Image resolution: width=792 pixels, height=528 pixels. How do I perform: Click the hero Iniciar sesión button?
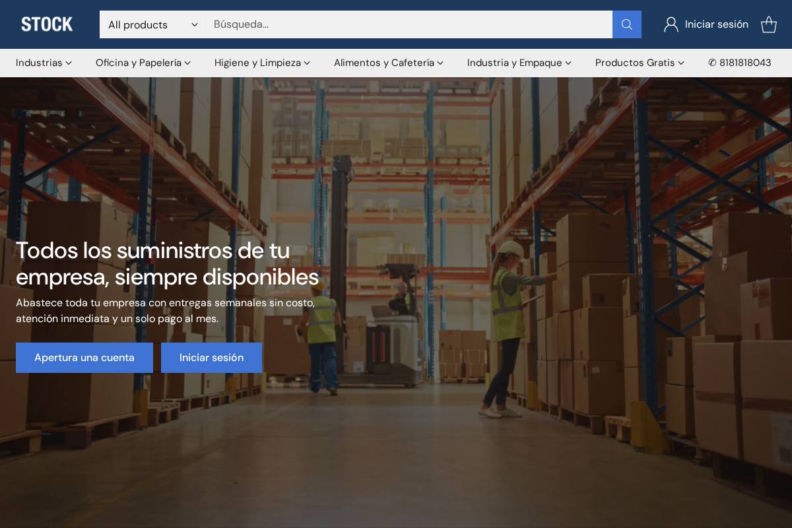211,358
